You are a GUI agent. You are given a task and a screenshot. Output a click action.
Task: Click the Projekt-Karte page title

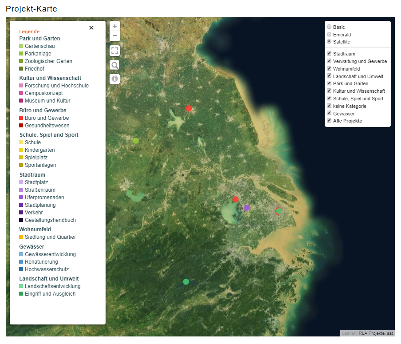pyautogui.click(x=31, y=9)
